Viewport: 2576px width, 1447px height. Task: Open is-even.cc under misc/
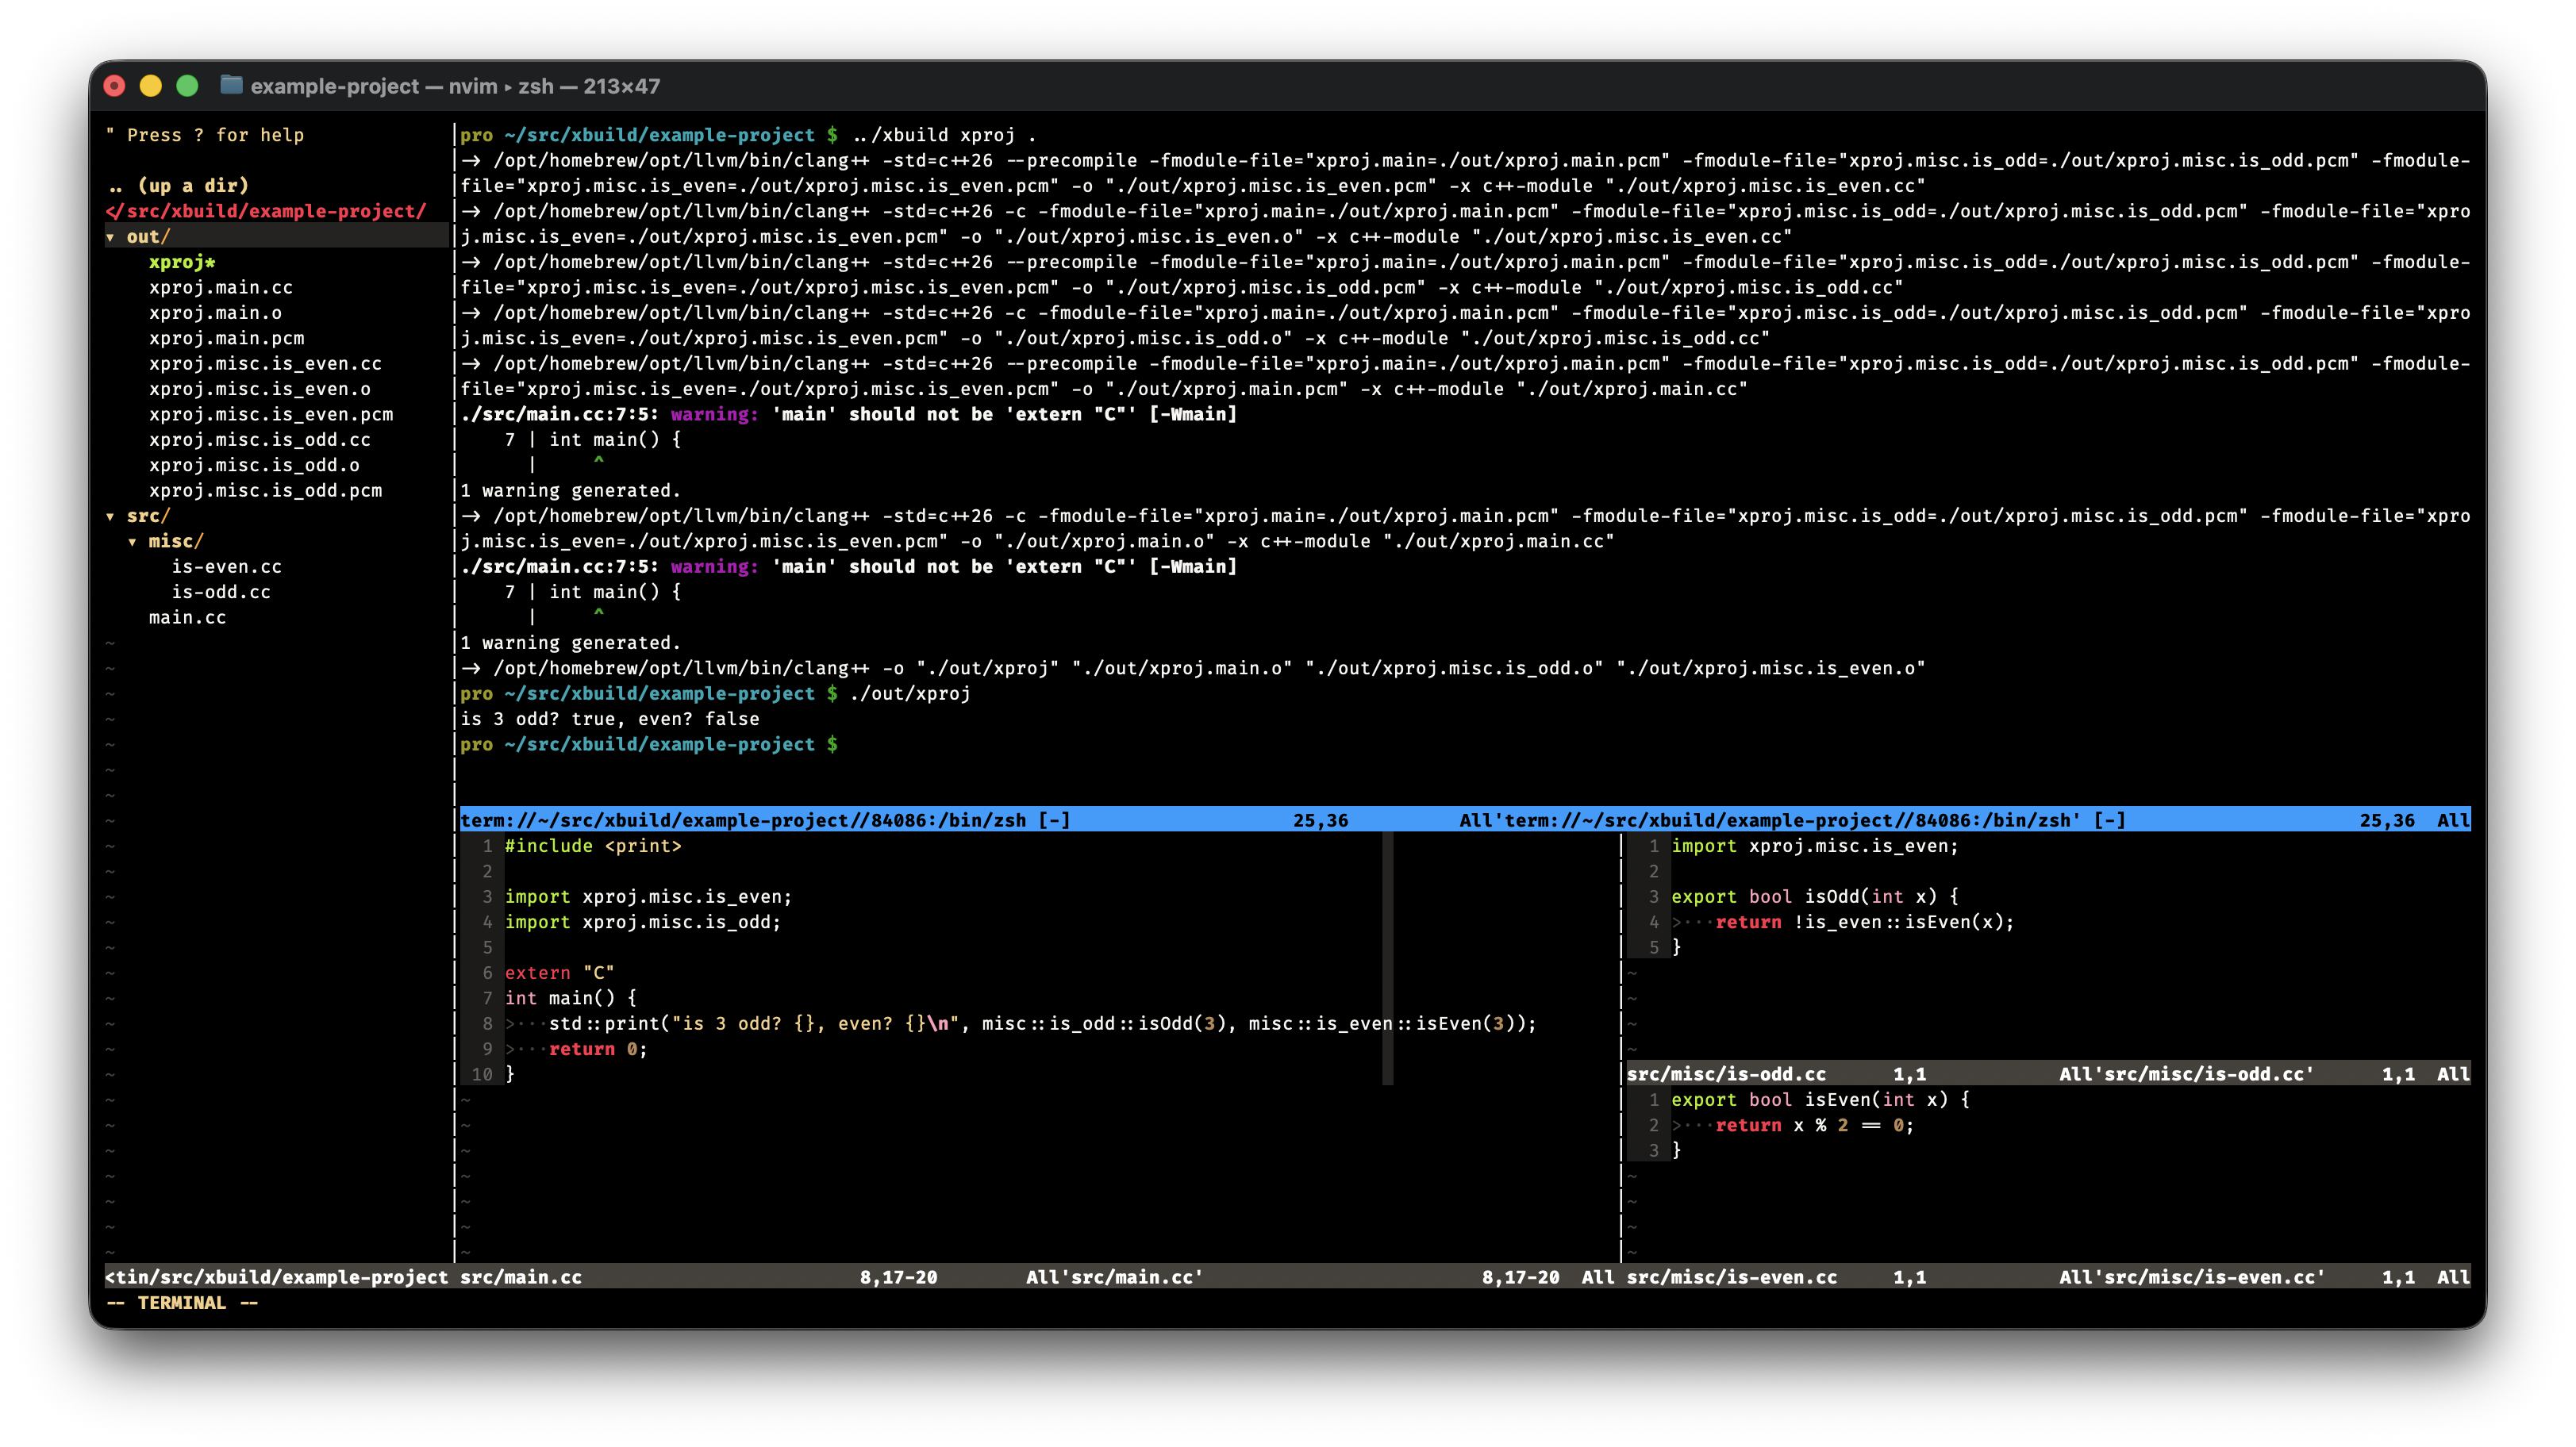tap(227, 566)
